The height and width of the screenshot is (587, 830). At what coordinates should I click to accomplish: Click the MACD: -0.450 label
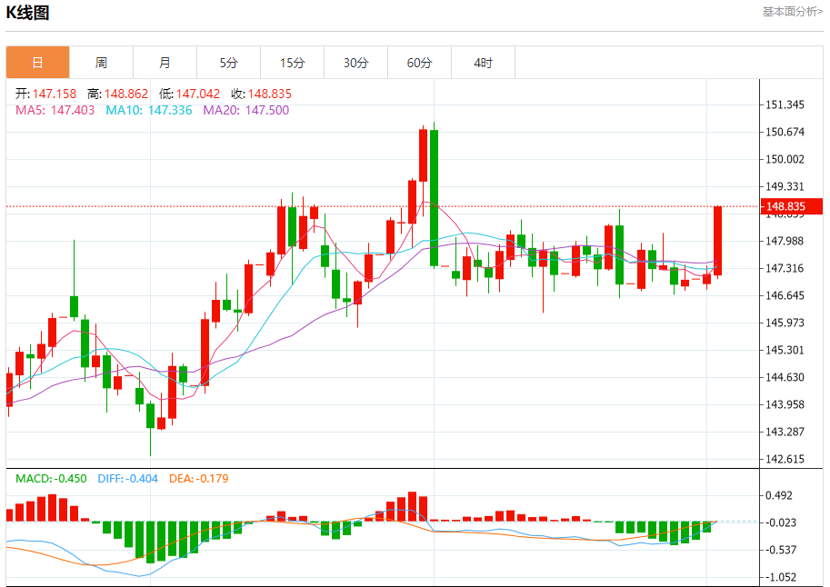click(51, 479)
